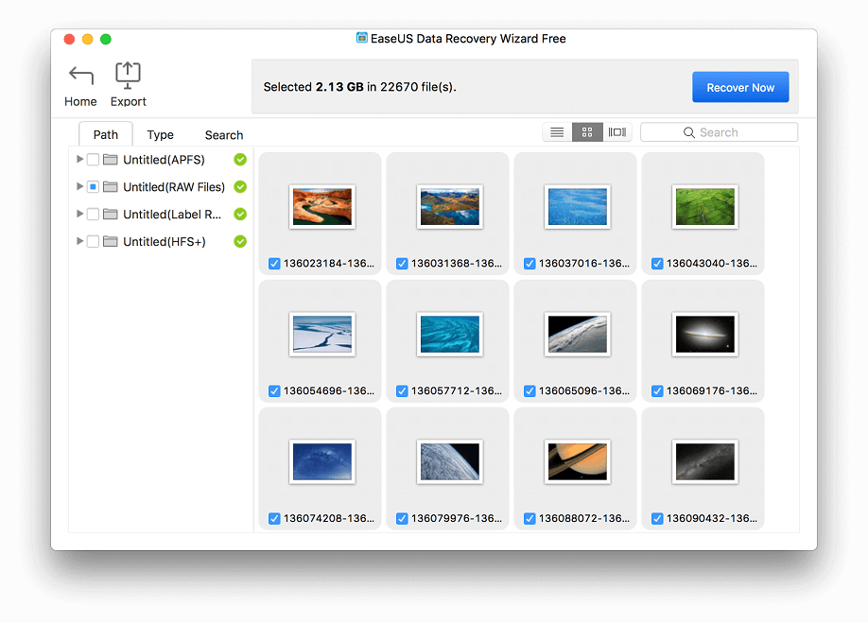This screenshot has width=868, height=623.
Task: Switch to list view icon
Action: click(x=556, y=131)
